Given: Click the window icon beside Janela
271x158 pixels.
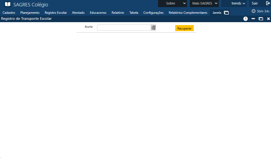Looking at the screenshot, I should click(x=226, y=12).
